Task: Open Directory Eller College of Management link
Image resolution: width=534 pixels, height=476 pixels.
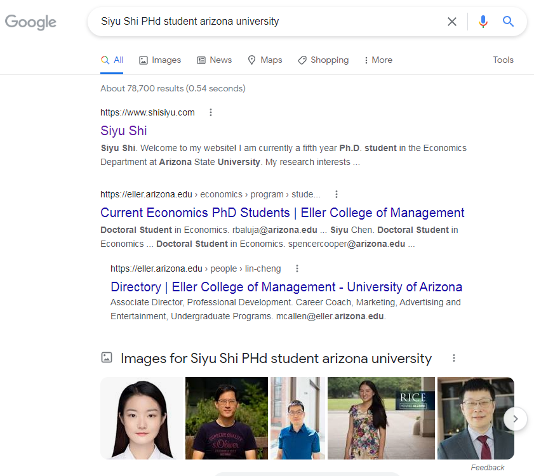Action: [x=286, y=287]
